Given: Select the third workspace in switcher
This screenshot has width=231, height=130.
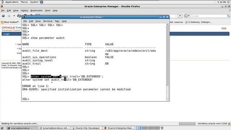Looking at the screenshot, I should (151, 128).
